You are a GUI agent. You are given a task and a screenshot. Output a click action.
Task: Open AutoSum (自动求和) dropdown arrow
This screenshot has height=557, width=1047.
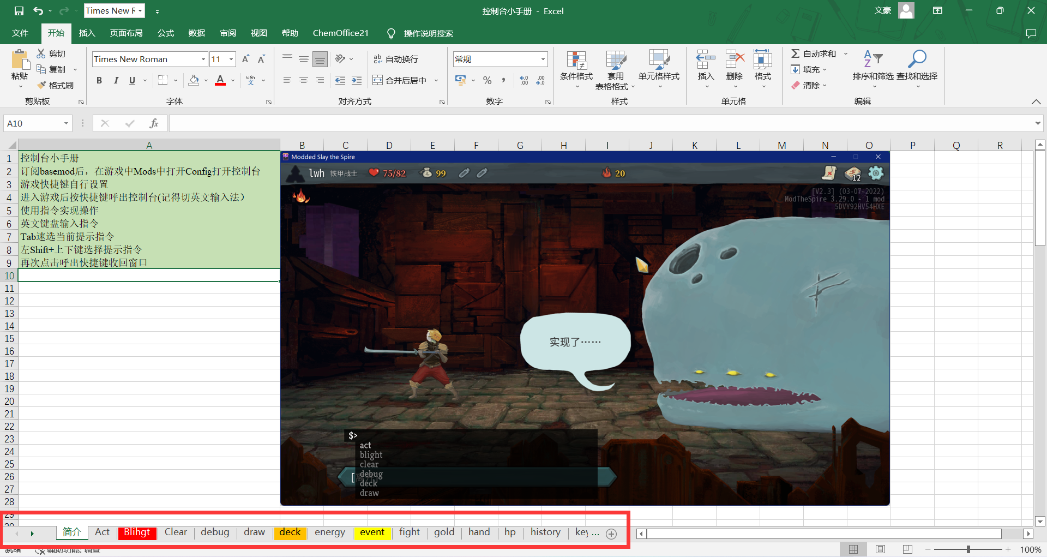click(x=846, y=53)
